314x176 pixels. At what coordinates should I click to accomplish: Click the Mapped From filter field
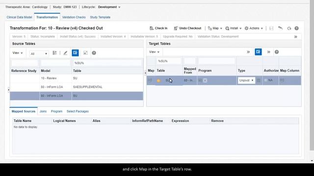190,61
